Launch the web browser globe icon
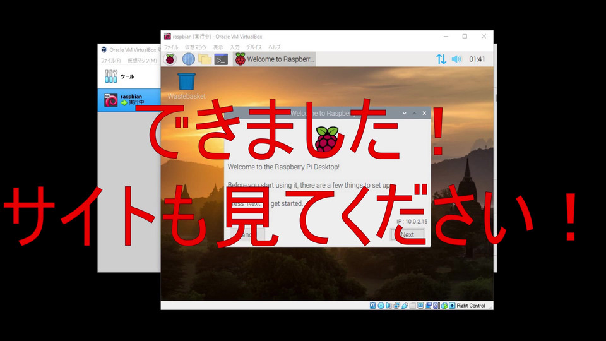Screen dimensions: 606x341 point(189,59)
